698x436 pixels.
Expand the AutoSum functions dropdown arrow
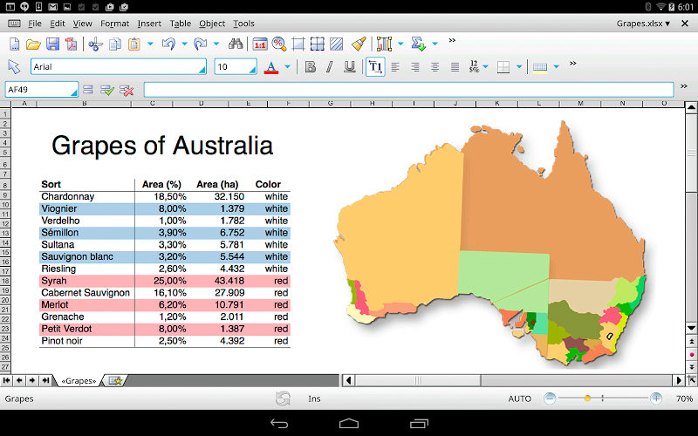coord(435,44)
